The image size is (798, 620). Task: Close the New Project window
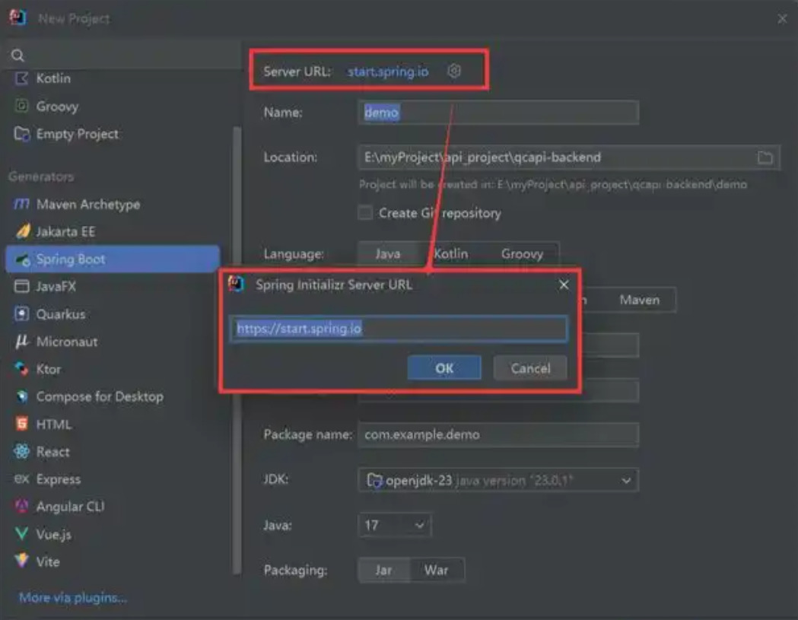(782, 19)
